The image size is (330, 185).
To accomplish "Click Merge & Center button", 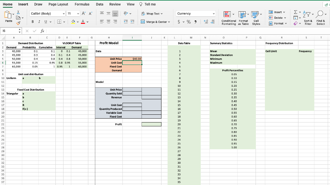I will (155, 22).
